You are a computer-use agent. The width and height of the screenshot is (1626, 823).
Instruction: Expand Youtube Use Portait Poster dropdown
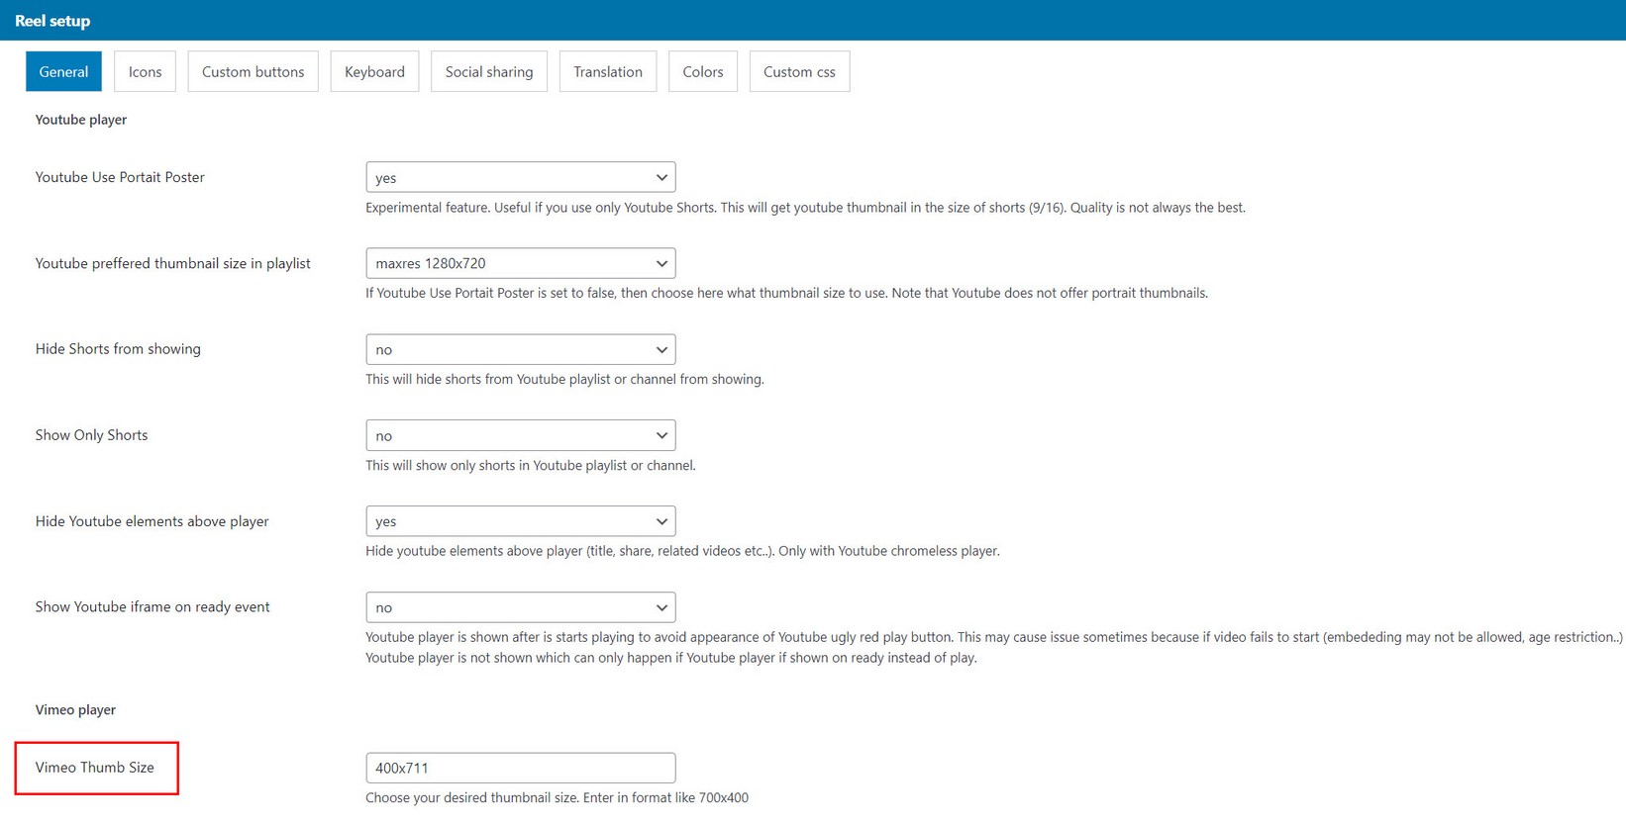(x=520, y=177)
